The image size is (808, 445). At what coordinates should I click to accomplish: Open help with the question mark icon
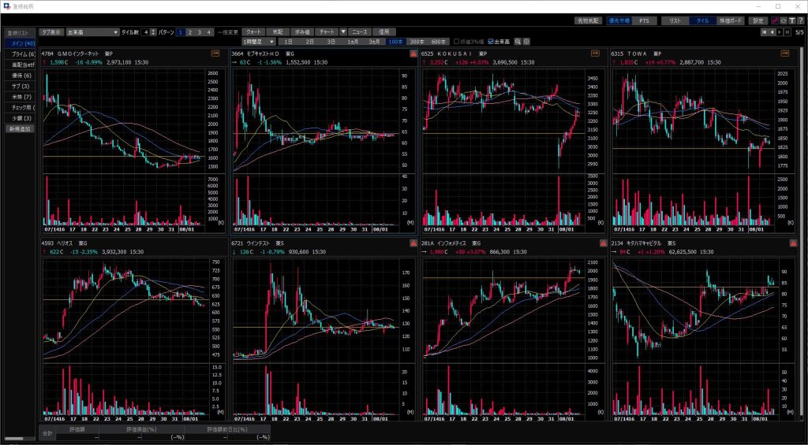click(800, 20)
